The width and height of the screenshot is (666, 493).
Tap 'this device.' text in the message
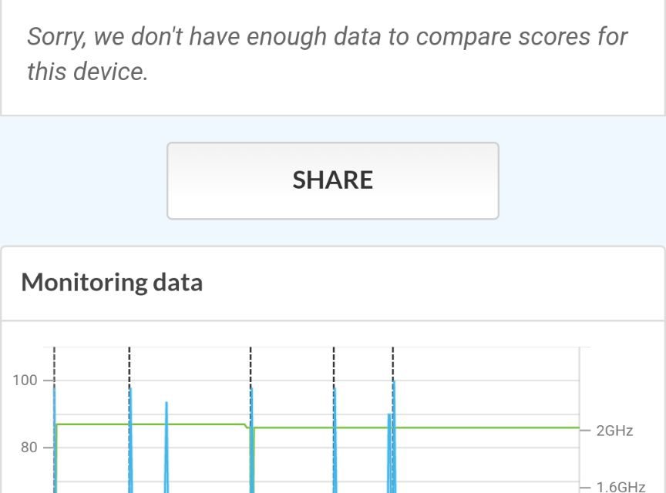tap(86, 72)
